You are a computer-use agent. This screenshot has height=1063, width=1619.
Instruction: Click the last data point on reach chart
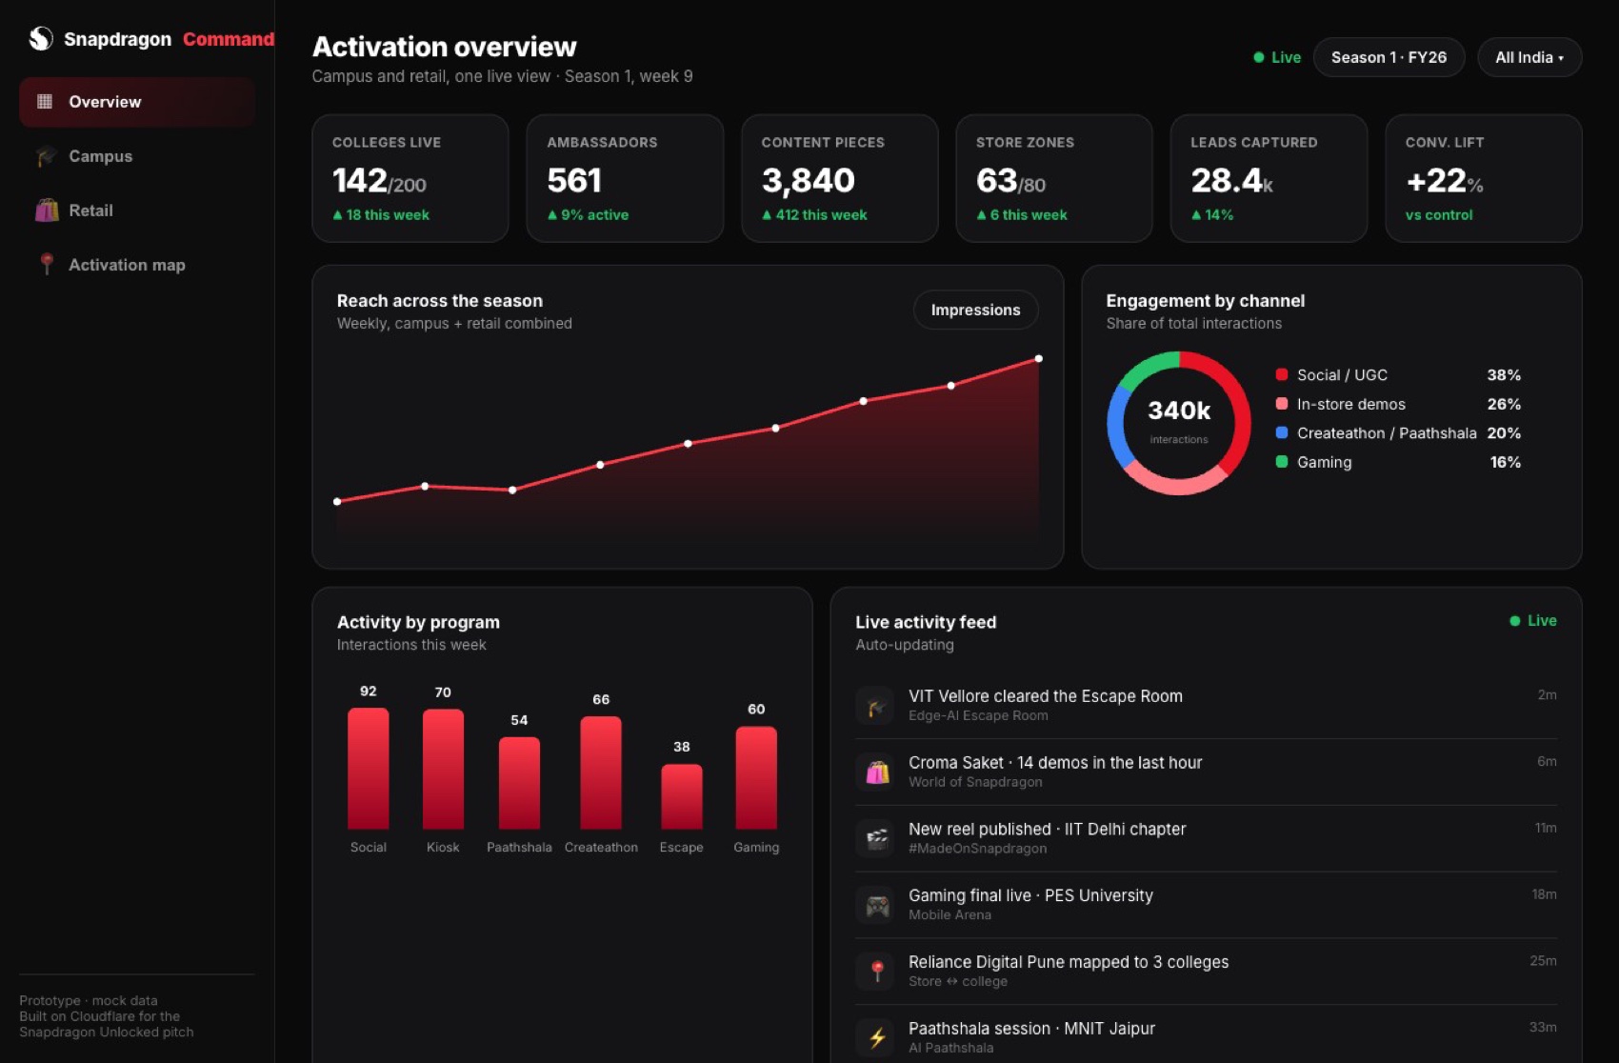point(1038,359)
